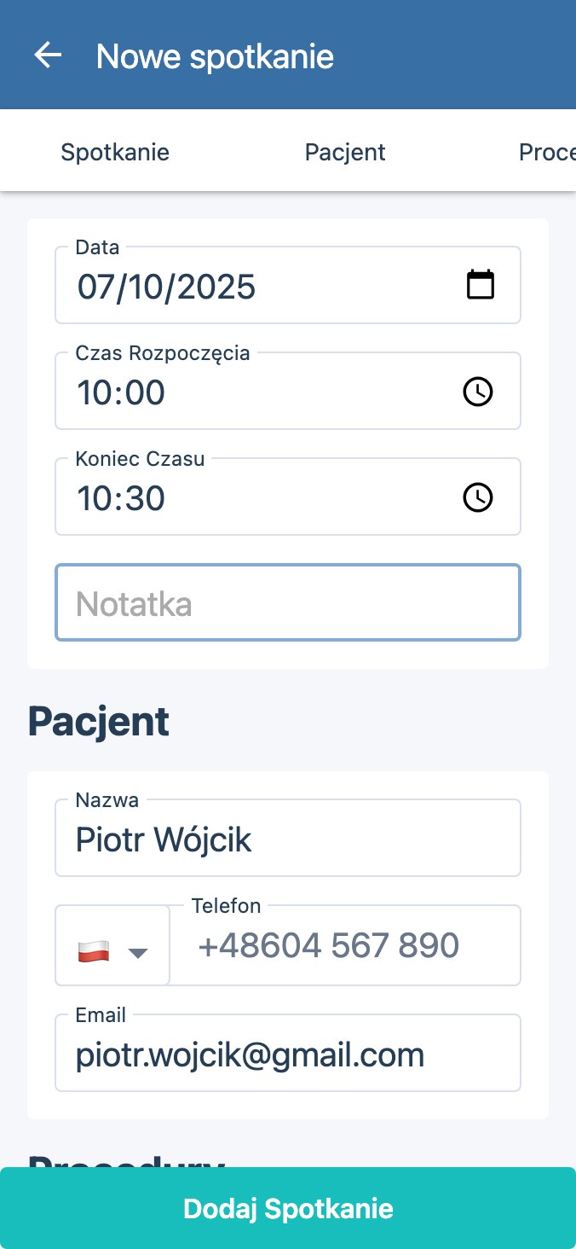Focus the Data field with 07/10/2025
The height and width of the screenshot is (1249, 576).
coord(256,287)
